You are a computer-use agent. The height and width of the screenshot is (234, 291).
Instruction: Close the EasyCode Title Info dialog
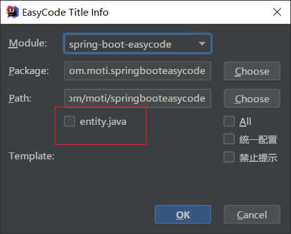(x=277, y=12)
